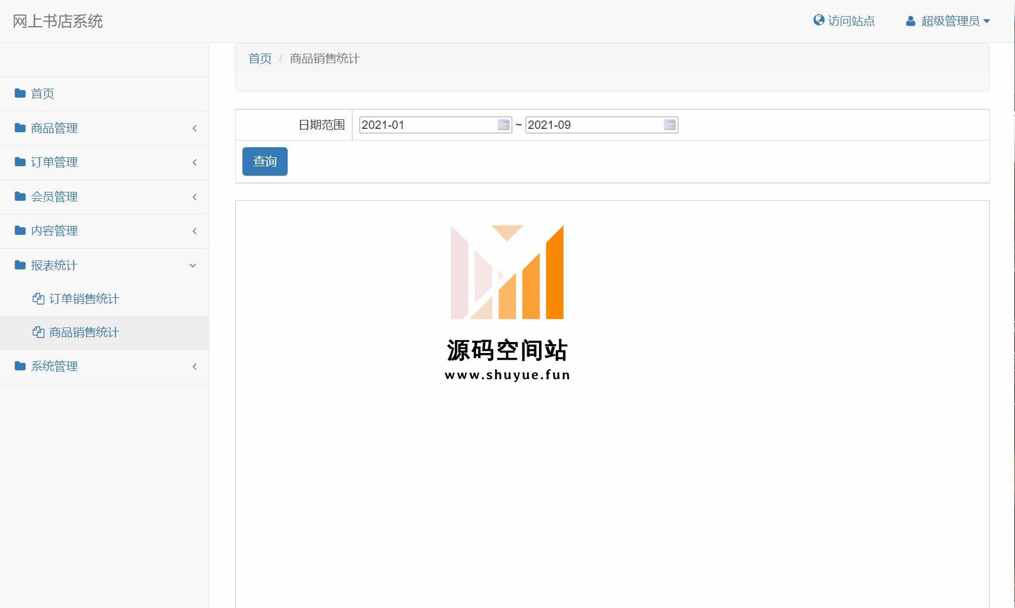Click the globe icon beside 访问站点
The image size is (1015, 608).
click(x=818, y=21)
